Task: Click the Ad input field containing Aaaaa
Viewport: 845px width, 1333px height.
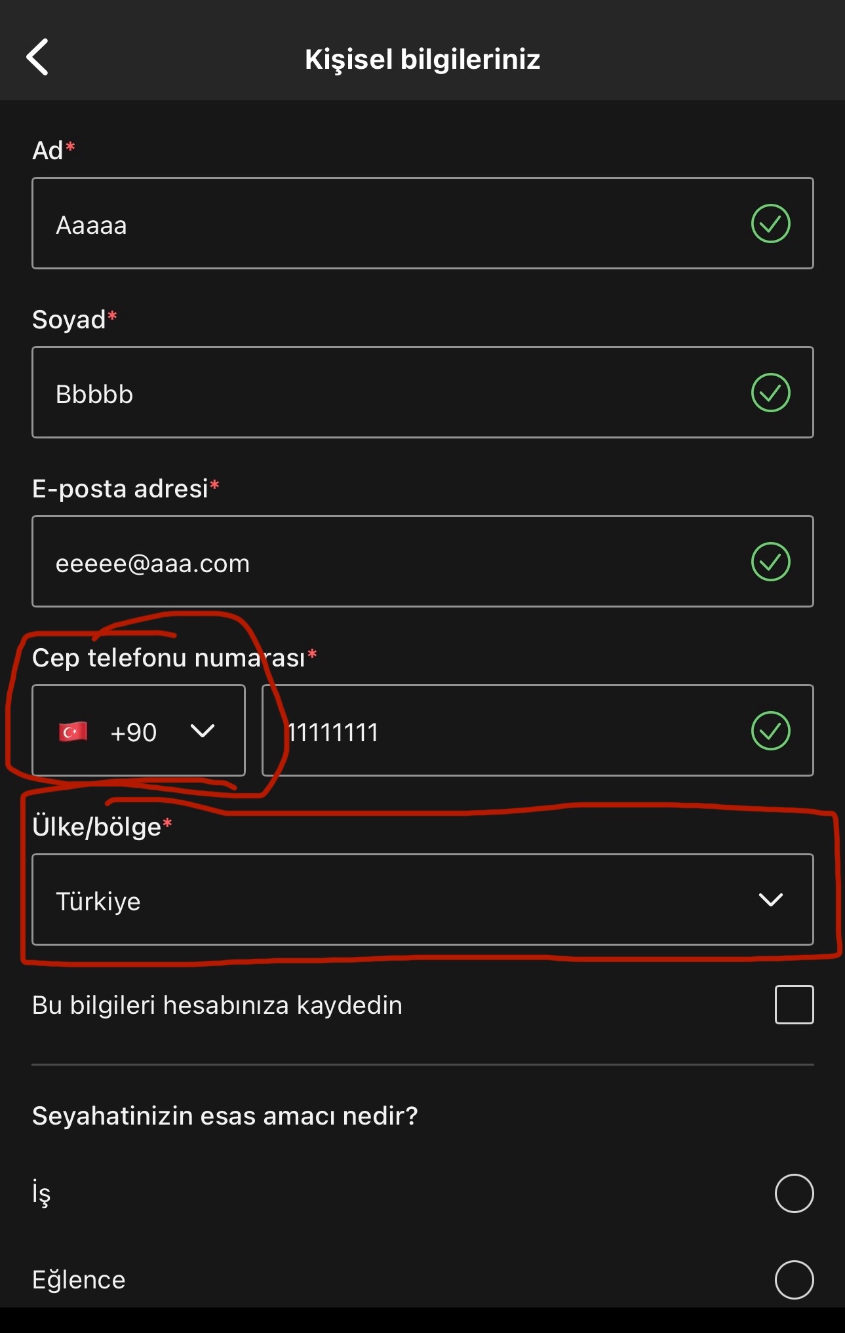Action: [423, 223]
